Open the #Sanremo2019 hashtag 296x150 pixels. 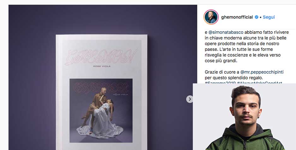pyautogui.click(x=220, y=82)
